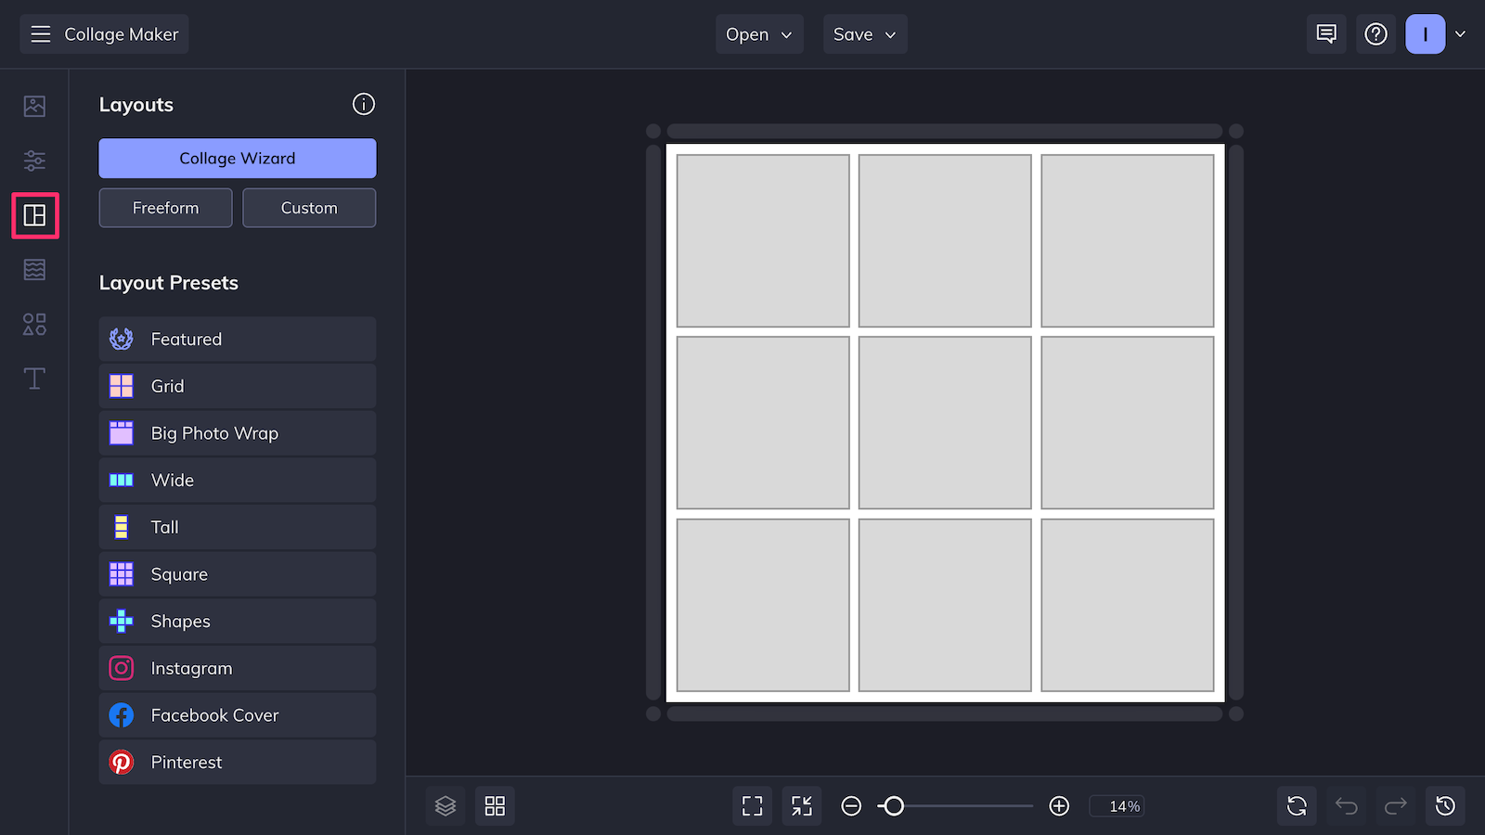
Task: Open the feedback message icon
Action: point(1325,33)
